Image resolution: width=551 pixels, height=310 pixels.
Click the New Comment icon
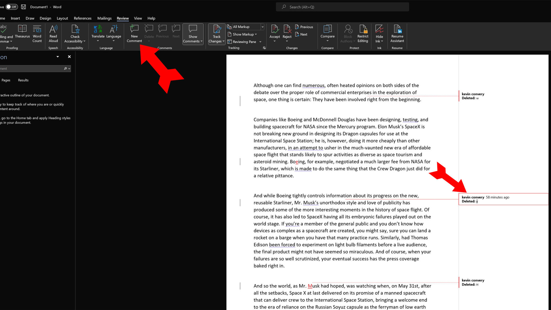134,29
